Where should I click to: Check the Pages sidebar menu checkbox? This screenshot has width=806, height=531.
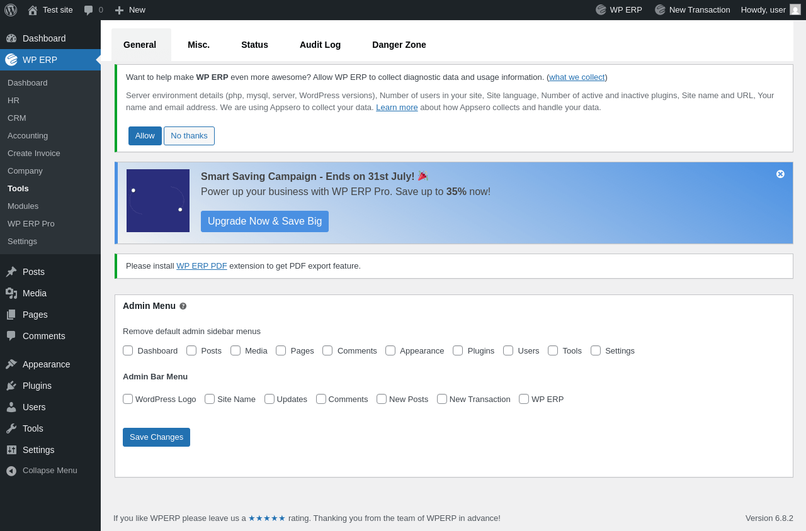pos(281,350)
